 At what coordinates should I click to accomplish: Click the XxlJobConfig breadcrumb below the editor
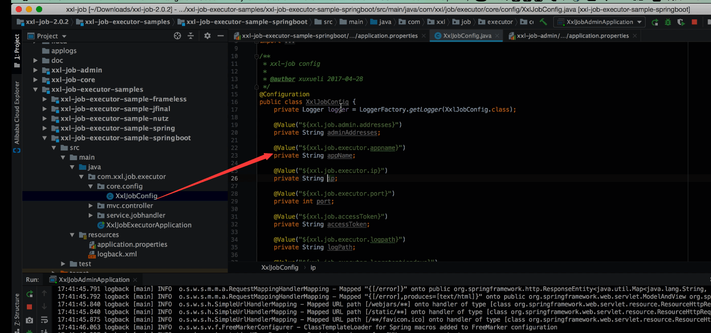(x=279, y=268)
